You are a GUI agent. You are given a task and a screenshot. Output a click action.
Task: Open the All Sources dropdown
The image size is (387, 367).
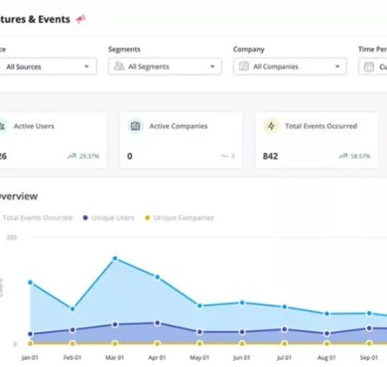pos(48,66)
